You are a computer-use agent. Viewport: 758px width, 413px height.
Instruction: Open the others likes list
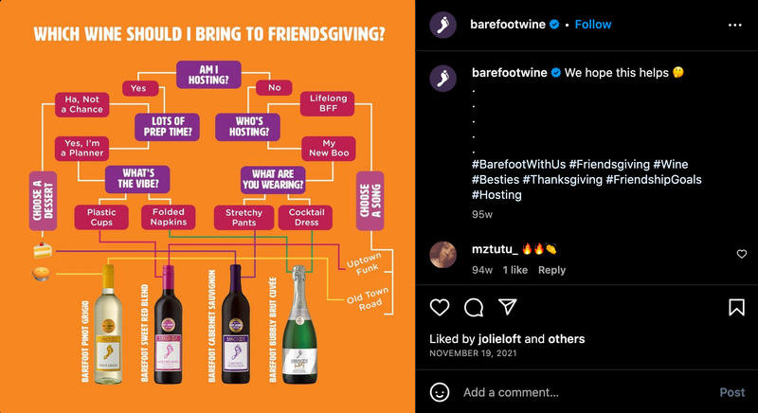pyautogui.click(x=567, y=339)
